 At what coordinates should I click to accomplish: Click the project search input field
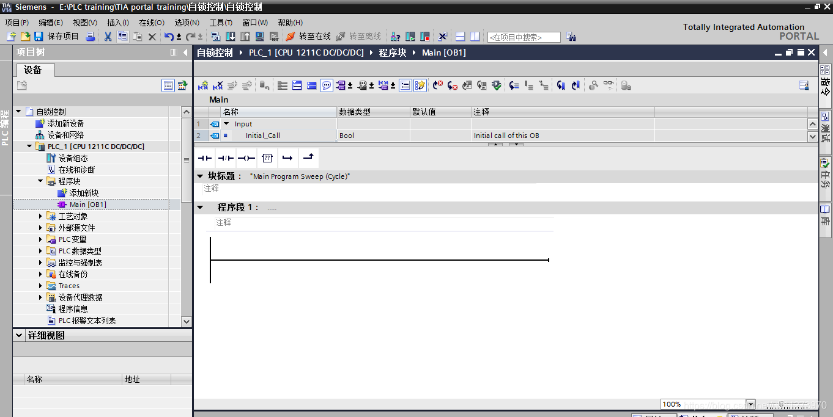click(524, 37)
